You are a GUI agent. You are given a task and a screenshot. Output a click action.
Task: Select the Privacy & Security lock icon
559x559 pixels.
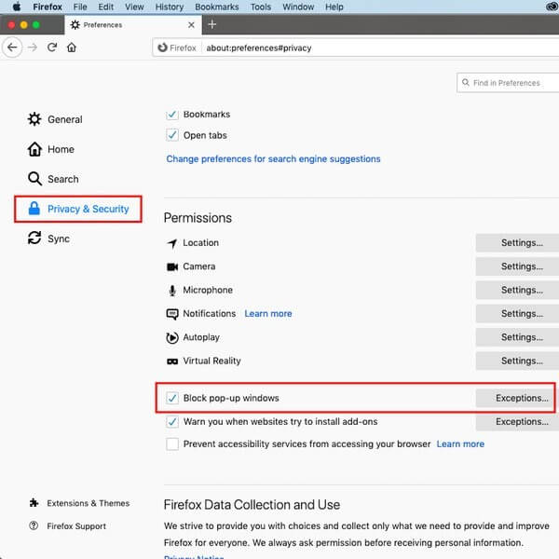34,209
